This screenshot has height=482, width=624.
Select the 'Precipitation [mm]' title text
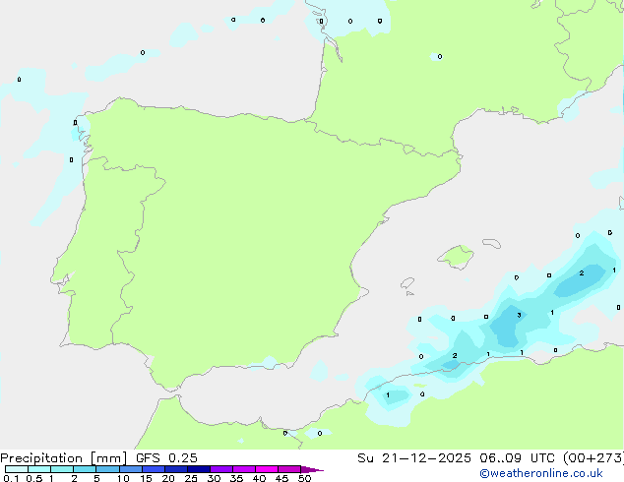(x=63, y=458)
